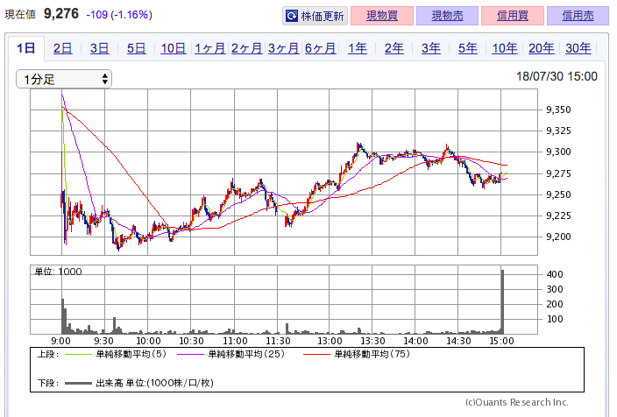Show the 6ヶ月 chart period
The height and width of the screenshot is (417, 617).
click(320, 48)
